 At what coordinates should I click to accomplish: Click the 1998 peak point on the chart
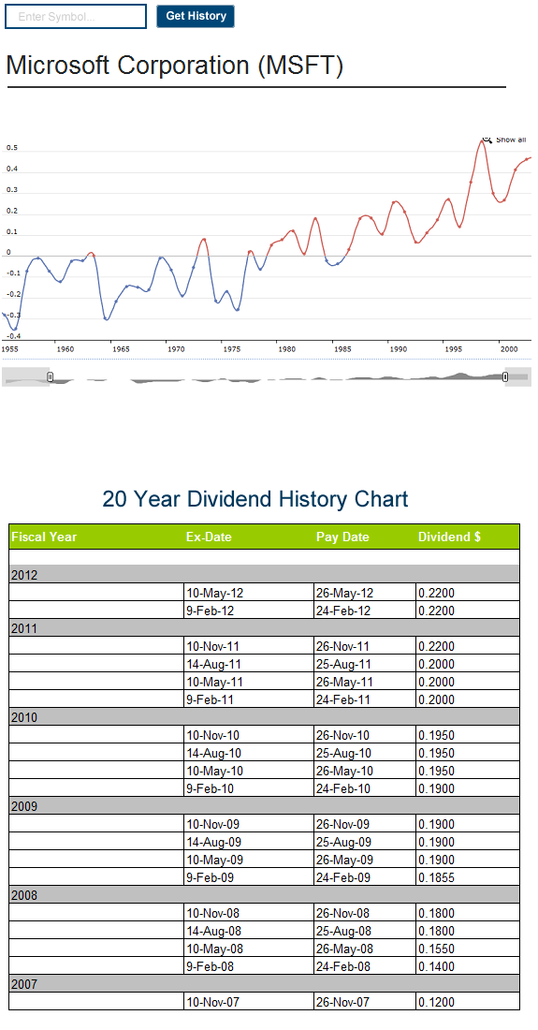point(482,140)
